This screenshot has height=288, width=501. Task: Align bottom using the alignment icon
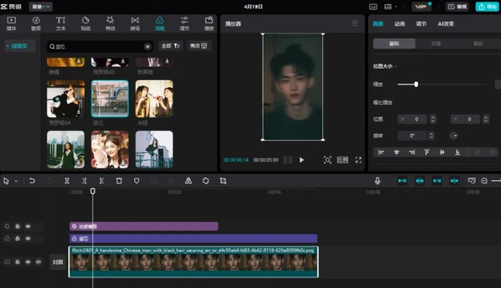(458, 152)
